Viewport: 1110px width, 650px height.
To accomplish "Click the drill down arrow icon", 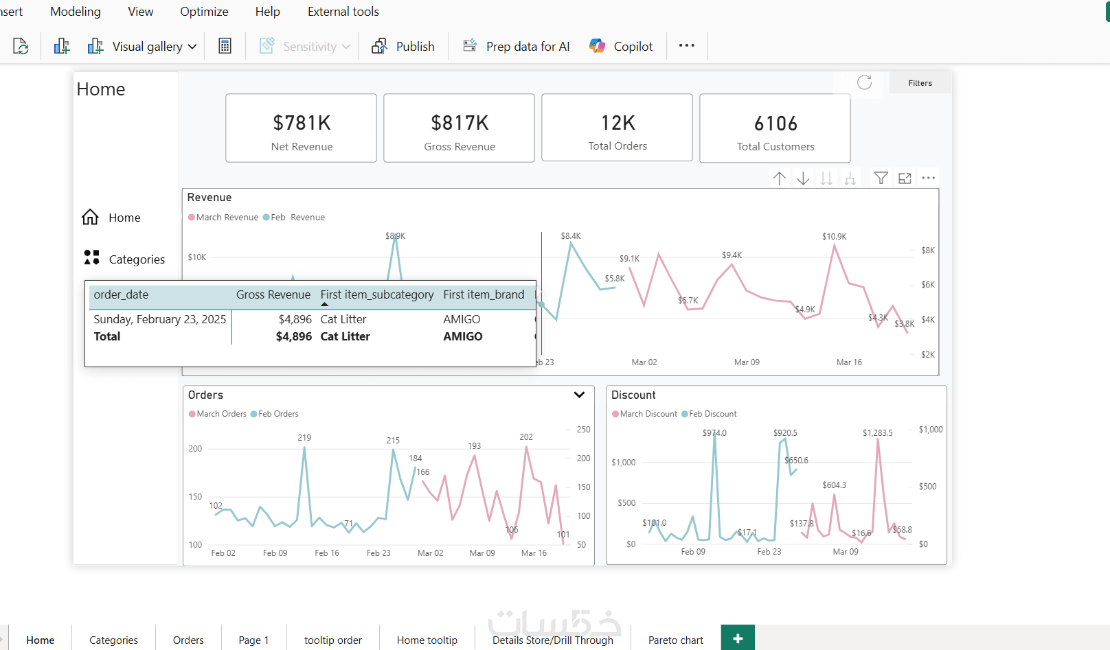I will (x=803, y=178).
